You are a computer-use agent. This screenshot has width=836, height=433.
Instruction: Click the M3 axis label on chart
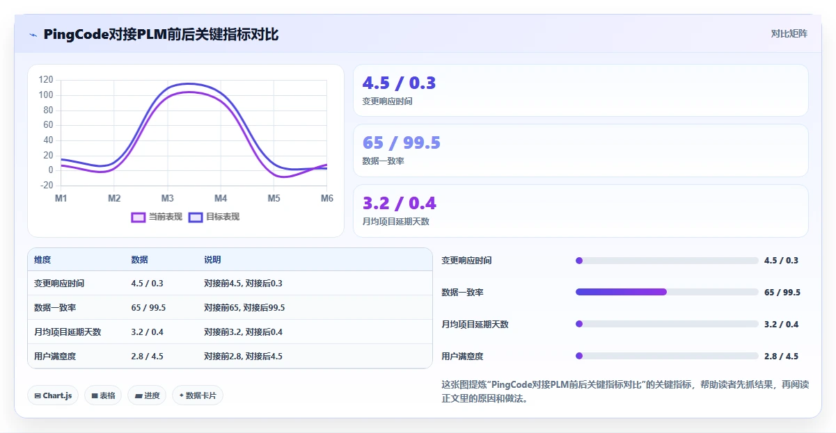pos(168,199)
